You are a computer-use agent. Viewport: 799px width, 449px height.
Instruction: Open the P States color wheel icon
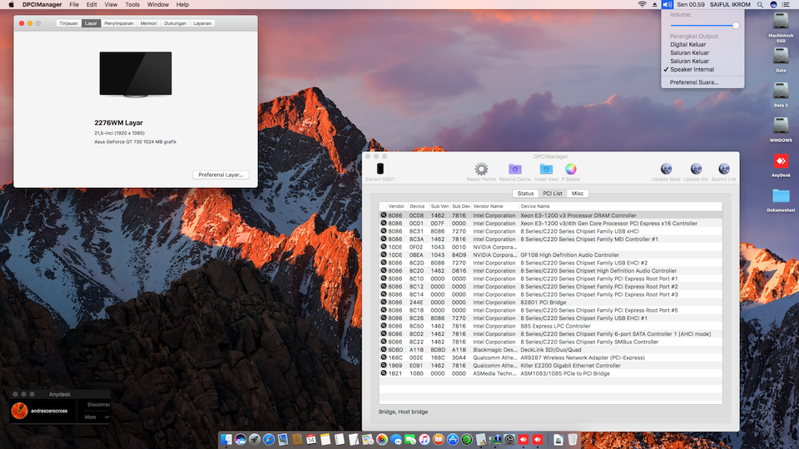click(571, 169)
